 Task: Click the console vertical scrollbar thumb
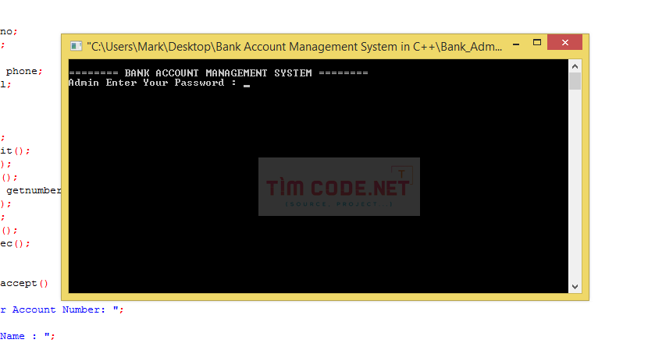575,81
